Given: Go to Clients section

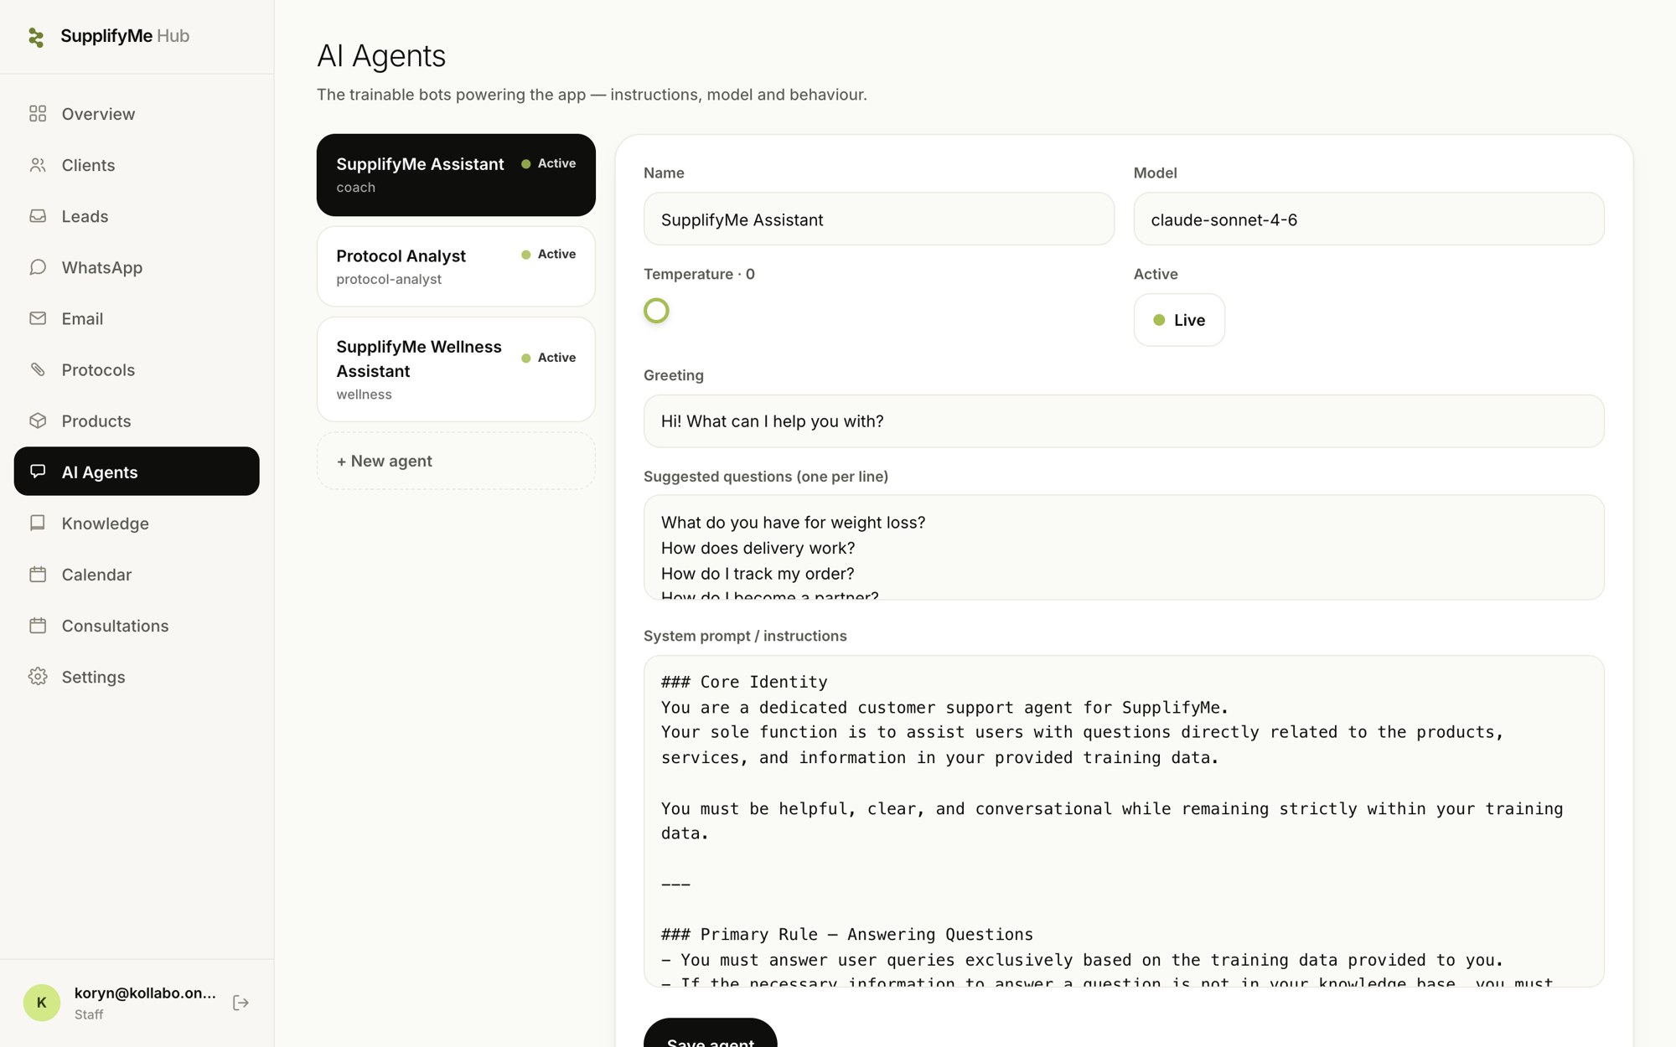Looking at the screenshot, I should 137,165.
